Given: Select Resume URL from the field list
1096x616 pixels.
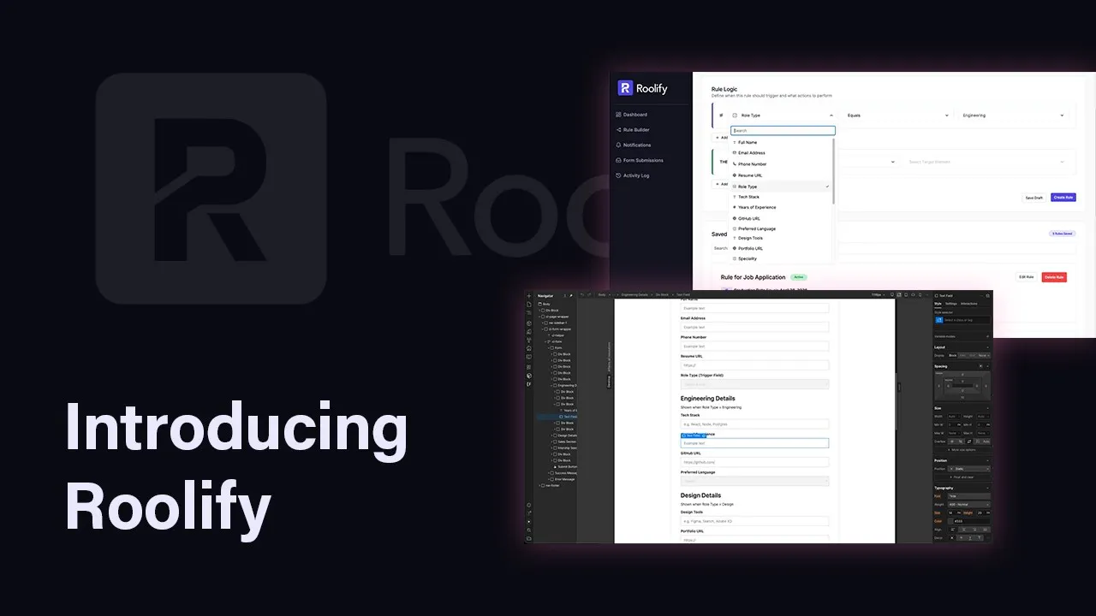Looking at the screenshot, I should pyautogui.click(x=781, y=175).
